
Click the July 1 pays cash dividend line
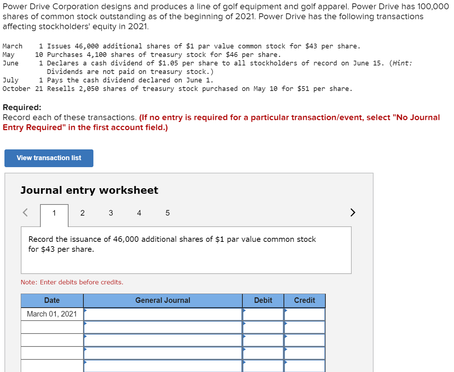coord(108,80)
